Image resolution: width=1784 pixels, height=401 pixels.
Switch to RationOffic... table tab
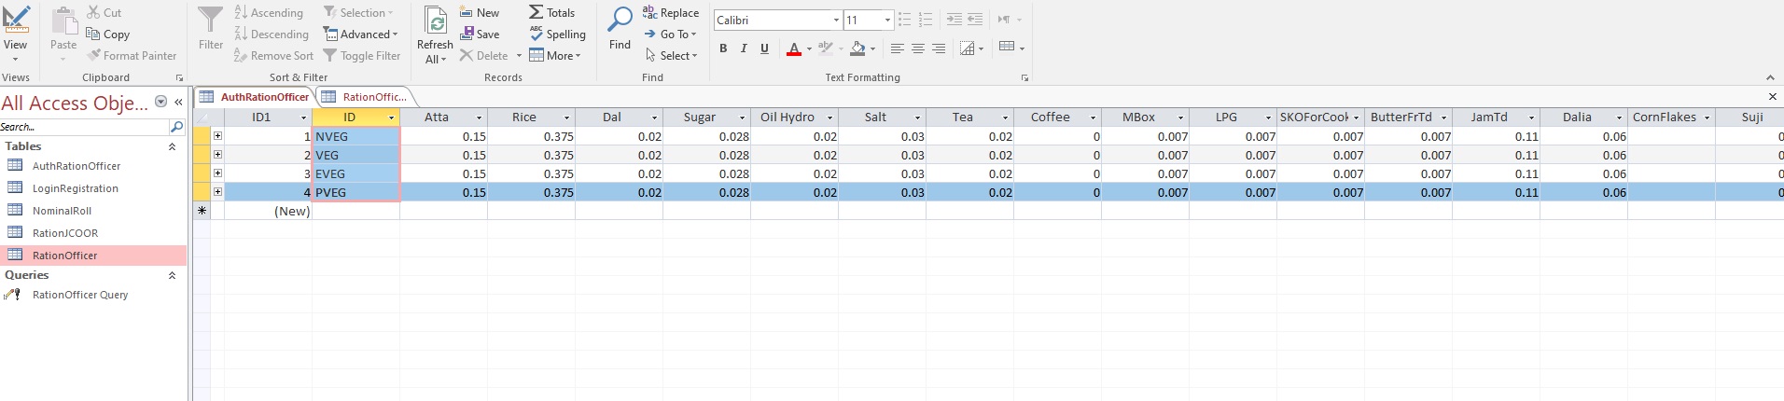pyautogui.click(x=365, y=97)
